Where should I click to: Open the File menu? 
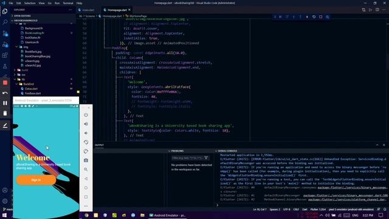[11, 3]
